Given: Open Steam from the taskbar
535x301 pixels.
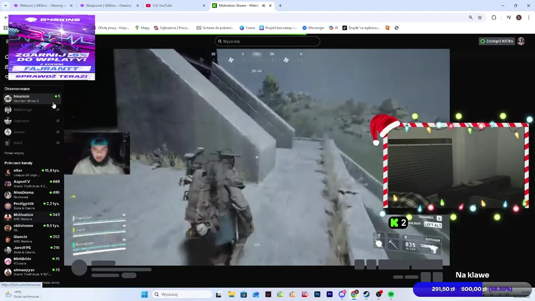Looking at the screenshot, I should pos(366,294).
